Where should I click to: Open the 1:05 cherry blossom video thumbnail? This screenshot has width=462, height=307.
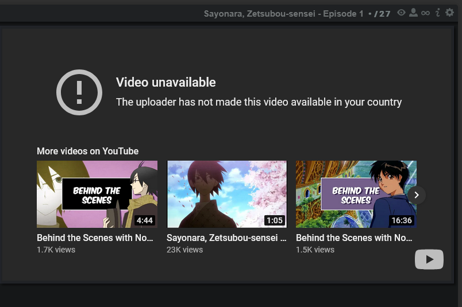(x=227, y=194)
